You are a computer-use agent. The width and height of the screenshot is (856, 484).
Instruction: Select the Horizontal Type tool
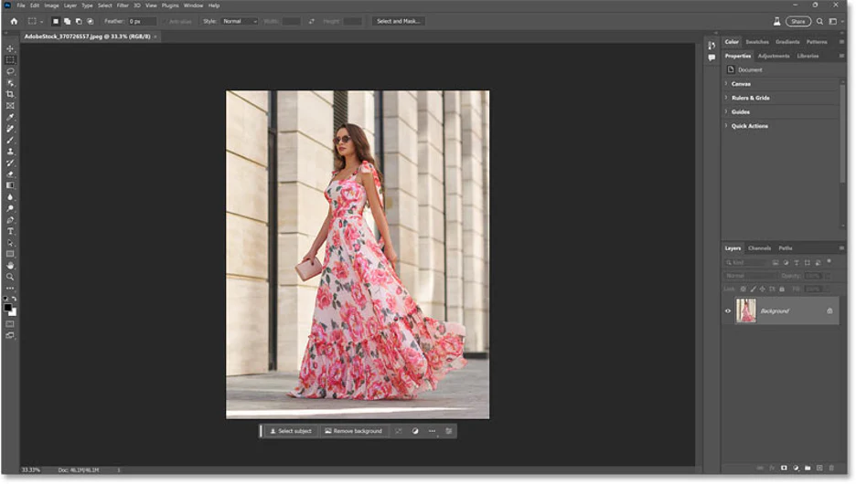click(10, 232)
